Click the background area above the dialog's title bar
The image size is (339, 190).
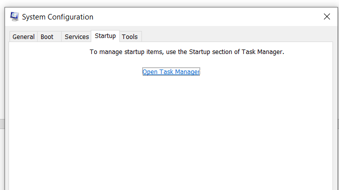[169, 3]
